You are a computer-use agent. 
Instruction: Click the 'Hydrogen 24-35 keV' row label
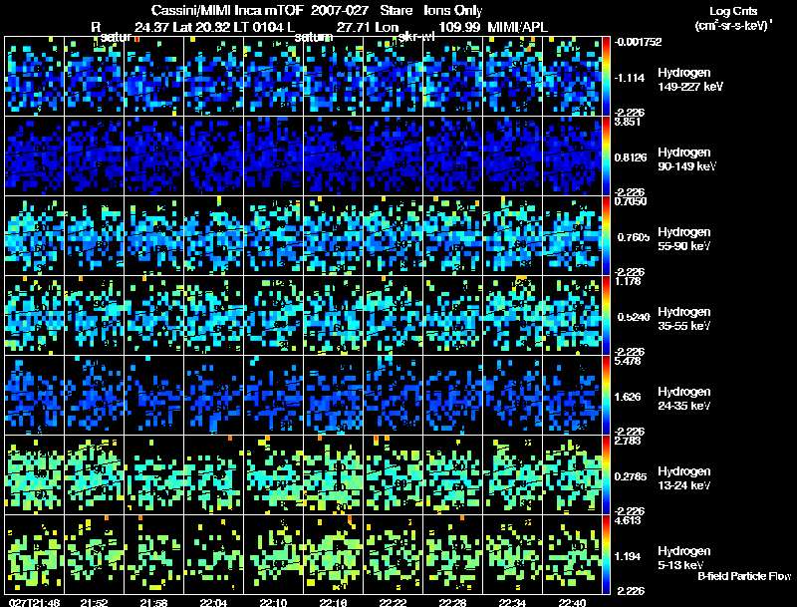pyautogui.click(x=684, y=399)
